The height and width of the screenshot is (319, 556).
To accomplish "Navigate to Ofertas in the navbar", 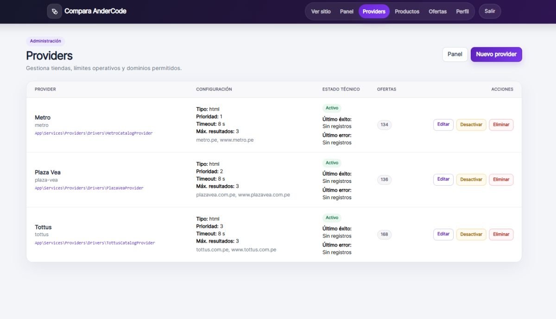I will 438,12.
